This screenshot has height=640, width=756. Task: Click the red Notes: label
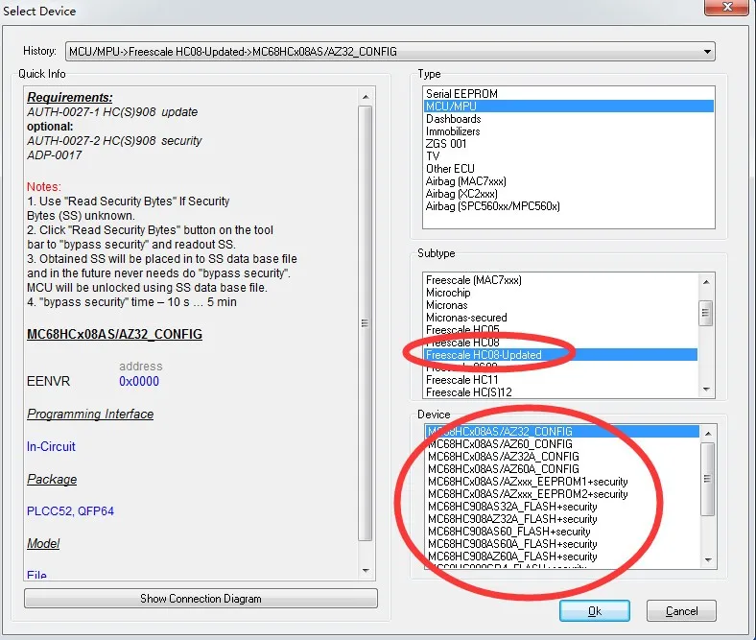[x=44, y=187]
